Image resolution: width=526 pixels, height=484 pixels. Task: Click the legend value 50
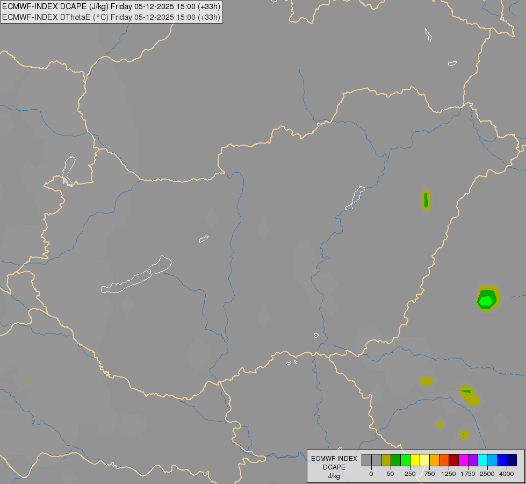[x=391, y=474]
